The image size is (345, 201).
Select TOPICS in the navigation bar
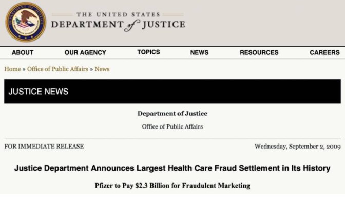click(149, 52)
